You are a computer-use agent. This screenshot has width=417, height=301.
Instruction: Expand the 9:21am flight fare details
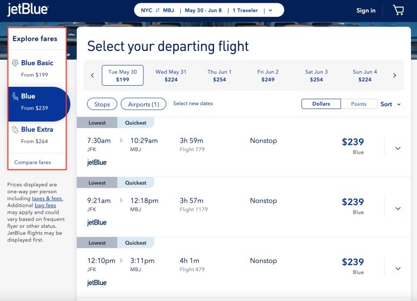(x=398, y=208)
